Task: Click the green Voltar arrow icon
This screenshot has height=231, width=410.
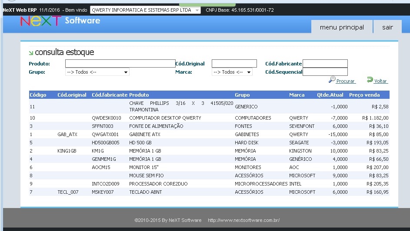Action: pos(370,79)
